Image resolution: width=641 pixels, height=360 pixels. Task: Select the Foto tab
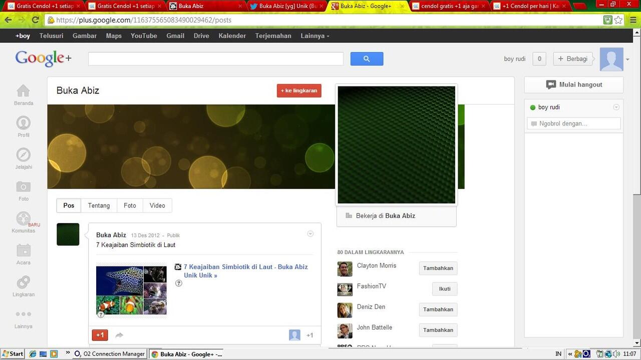tap(130, 205)
